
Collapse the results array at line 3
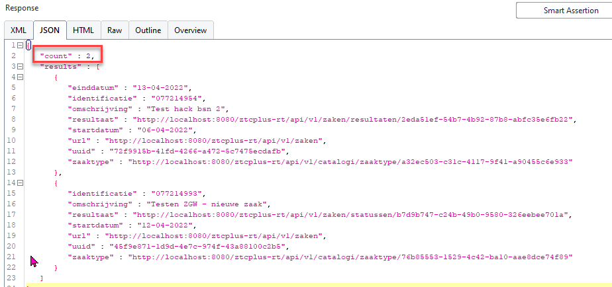20,67
